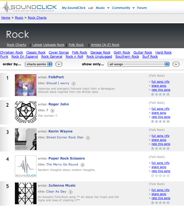Rate Julienne Music song with stars
Screen dimensions: 184x208
(x=160, y=203)
